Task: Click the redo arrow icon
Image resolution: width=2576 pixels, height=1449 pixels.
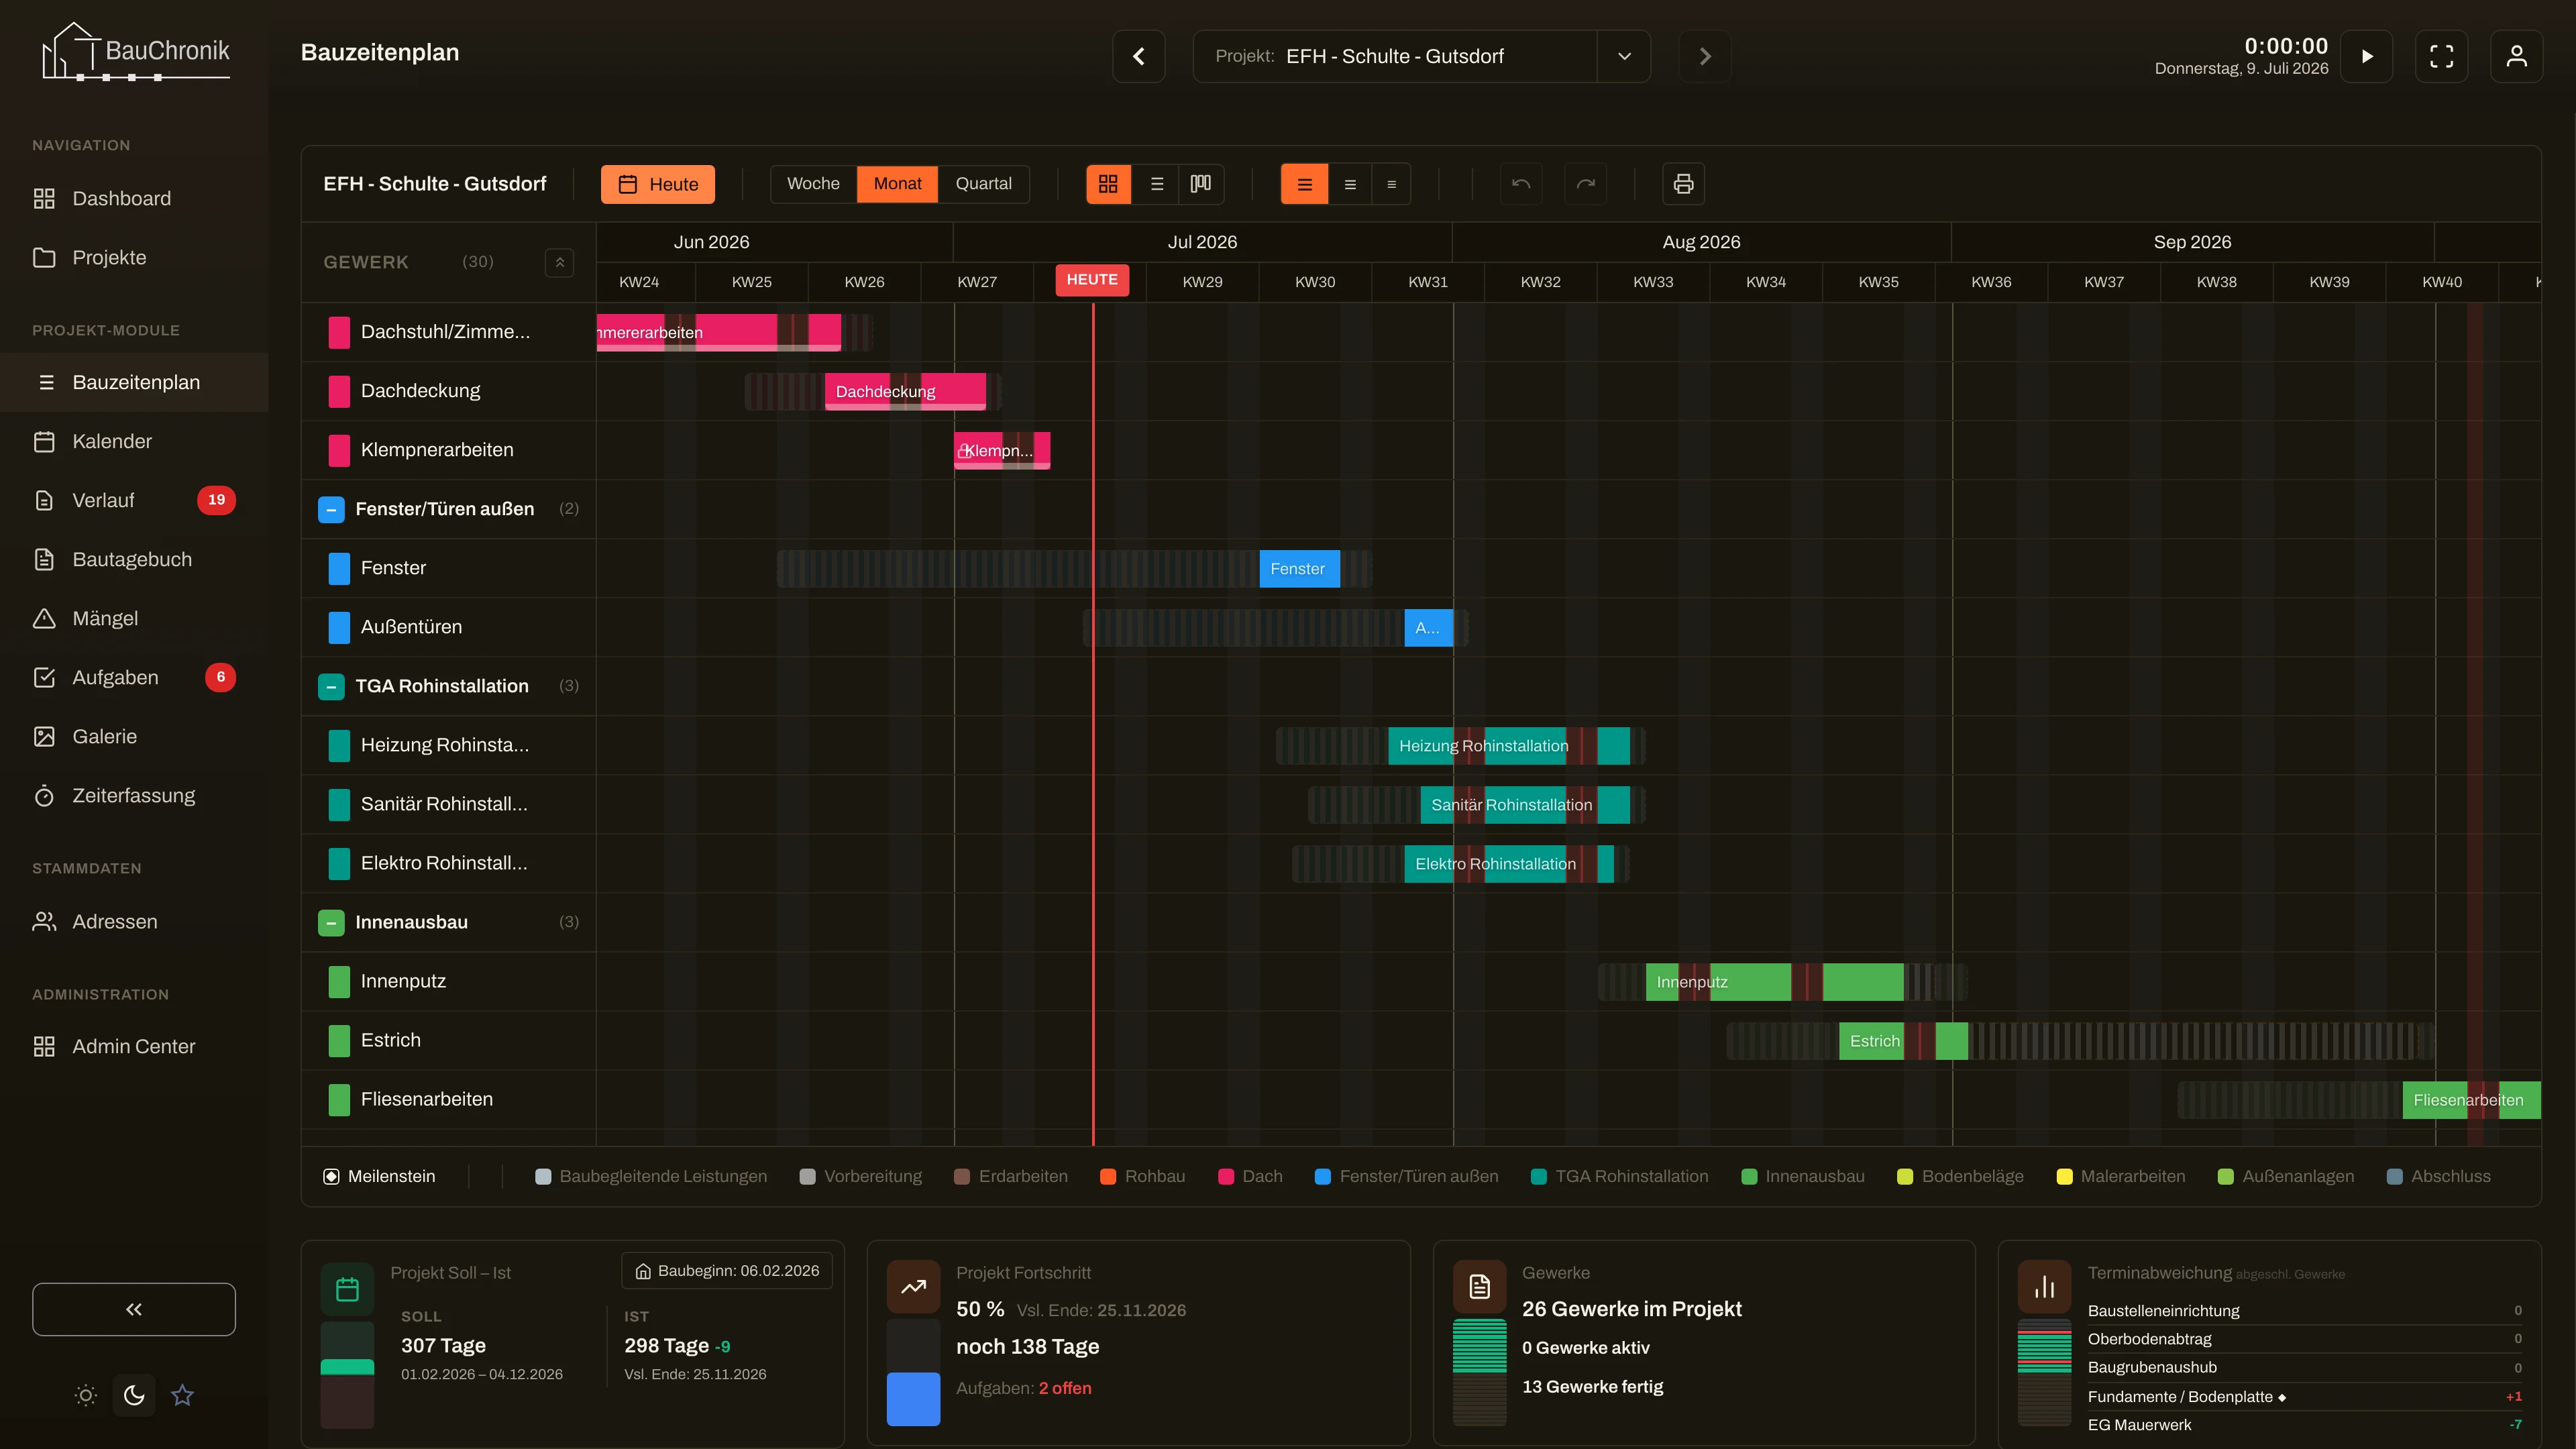Action: tap(1585, 184)
